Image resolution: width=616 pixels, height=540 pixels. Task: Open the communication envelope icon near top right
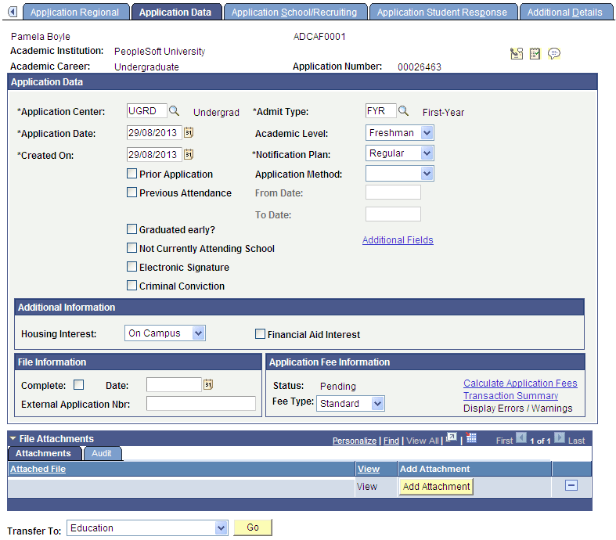click(517, 53)
